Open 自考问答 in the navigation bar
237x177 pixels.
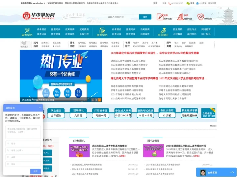click(117, 34)
